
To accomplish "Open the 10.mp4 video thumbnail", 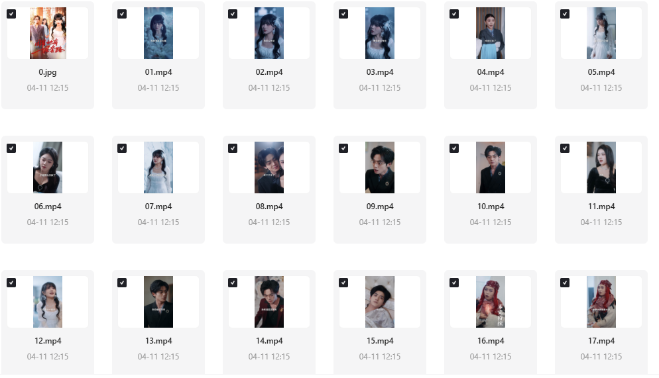I will coord(491,167).
